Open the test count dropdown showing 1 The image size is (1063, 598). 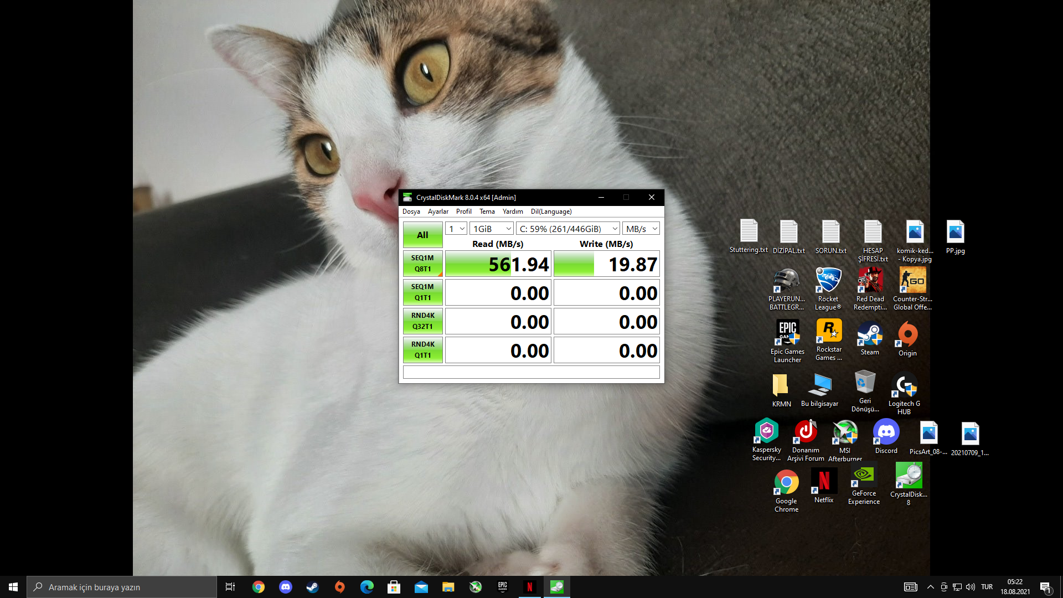pos(456,229)
